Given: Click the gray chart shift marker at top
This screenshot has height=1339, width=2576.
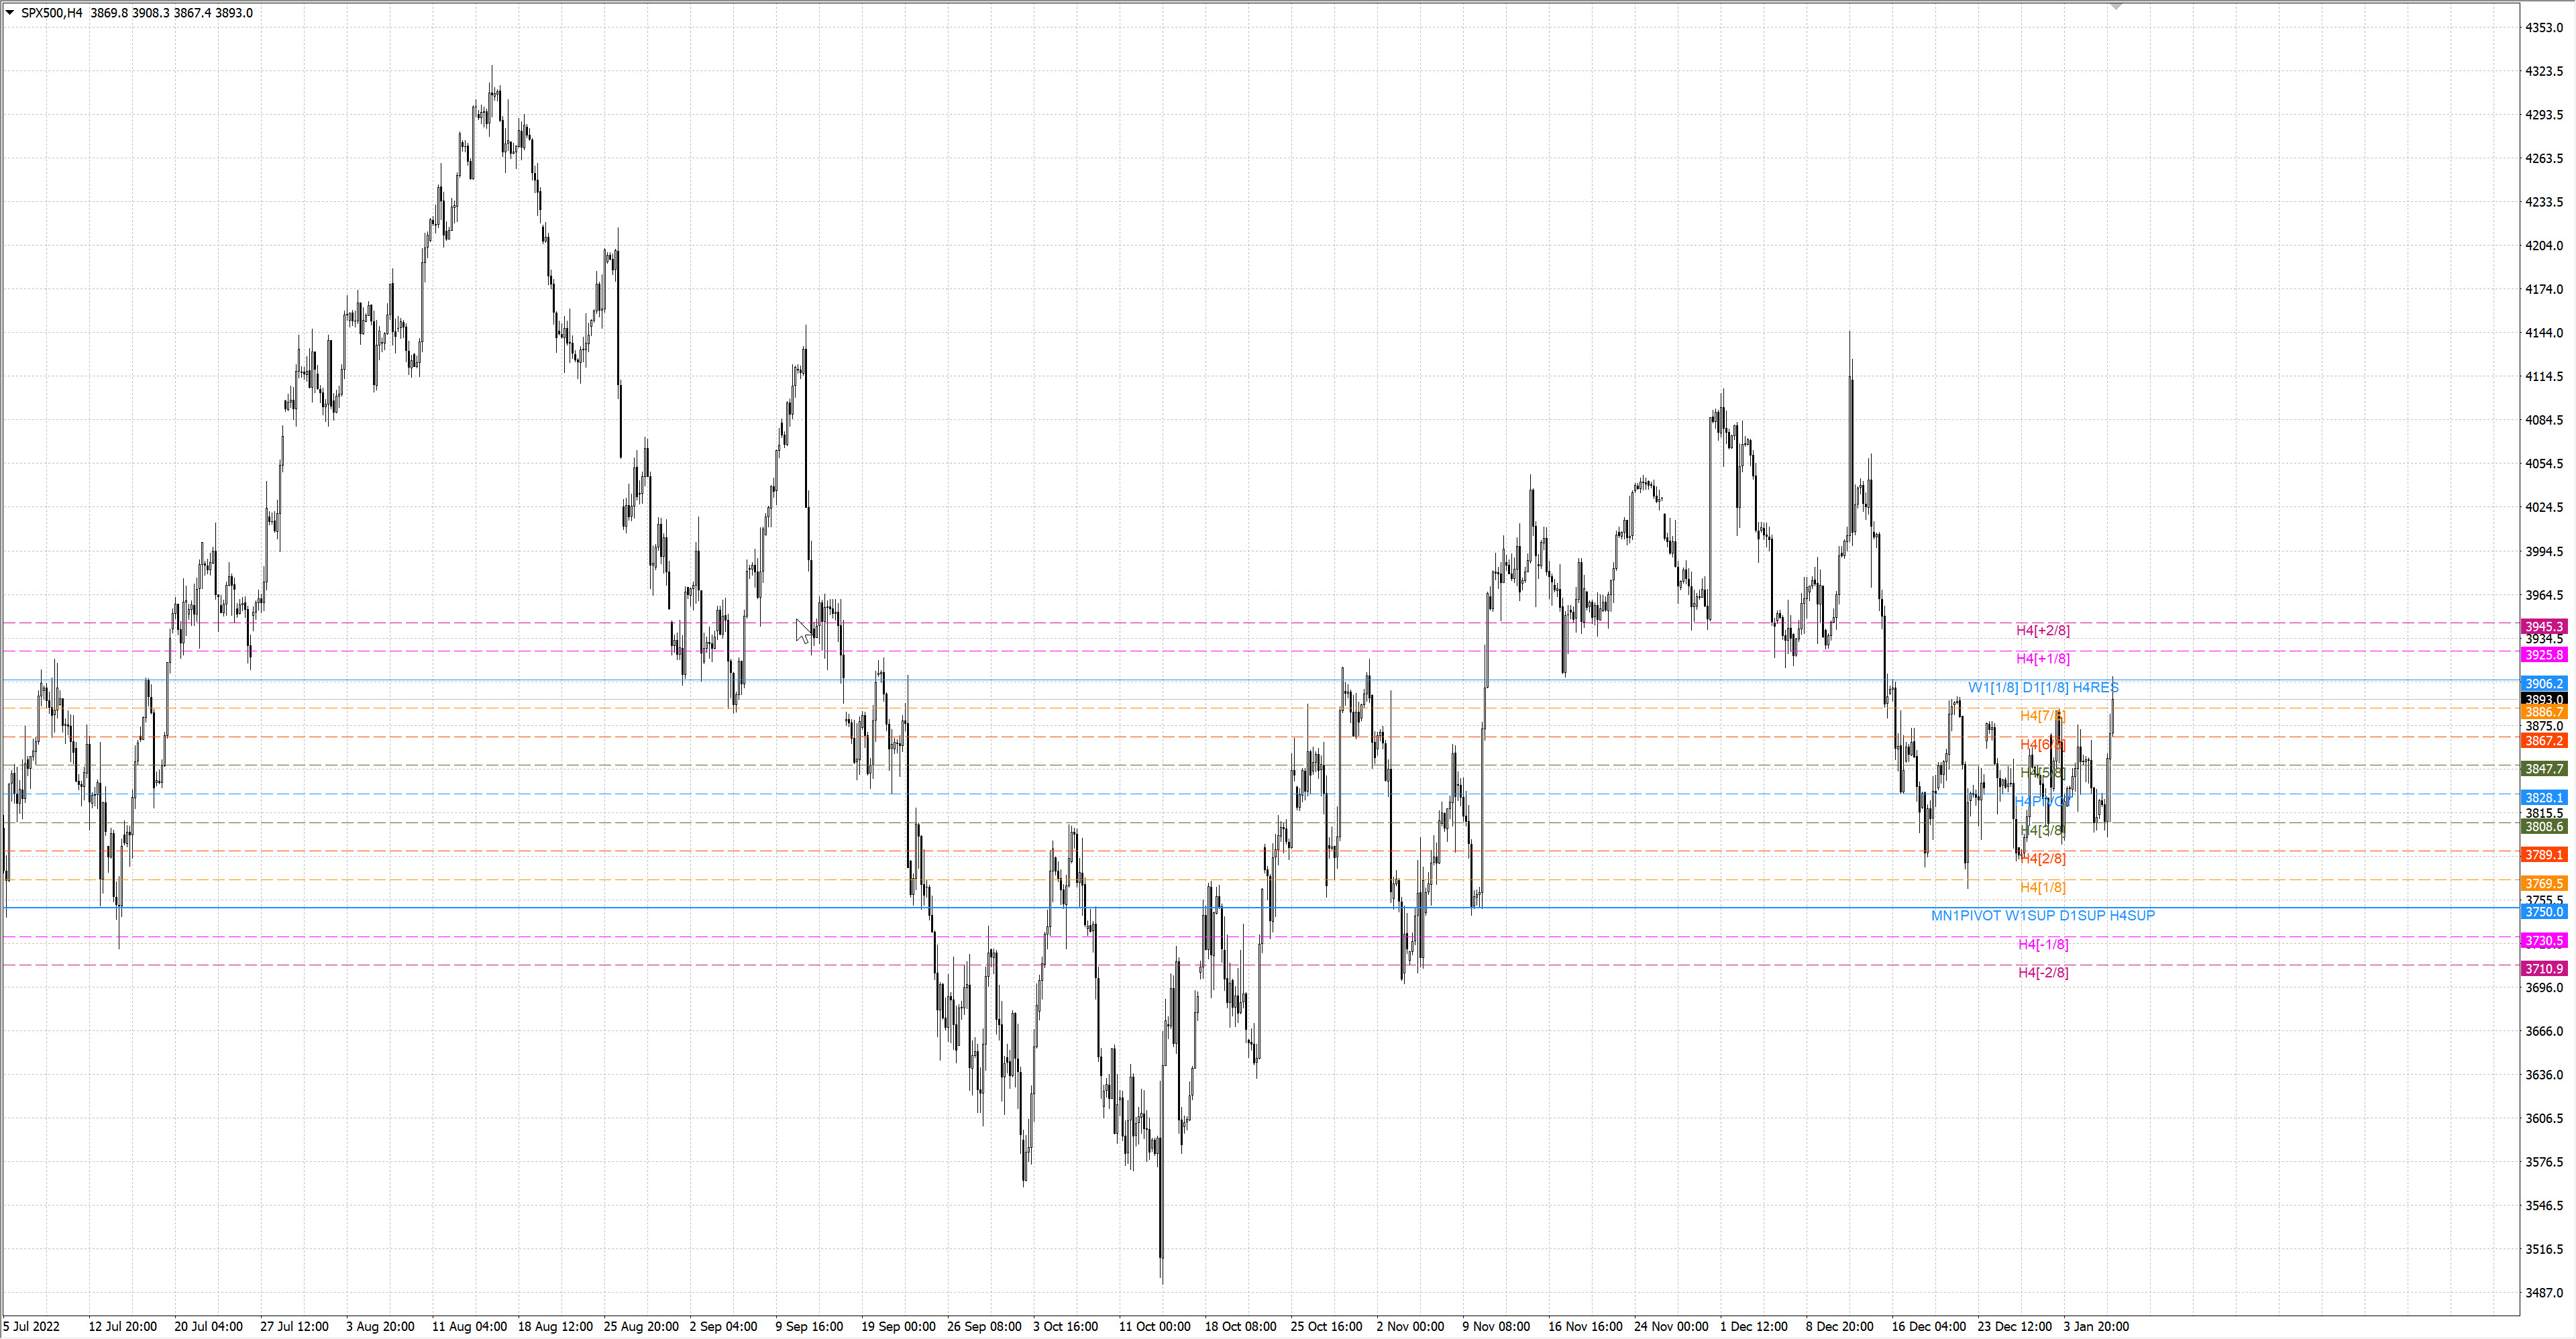Looking at the screenshot, I should (x=2116, y=6).
